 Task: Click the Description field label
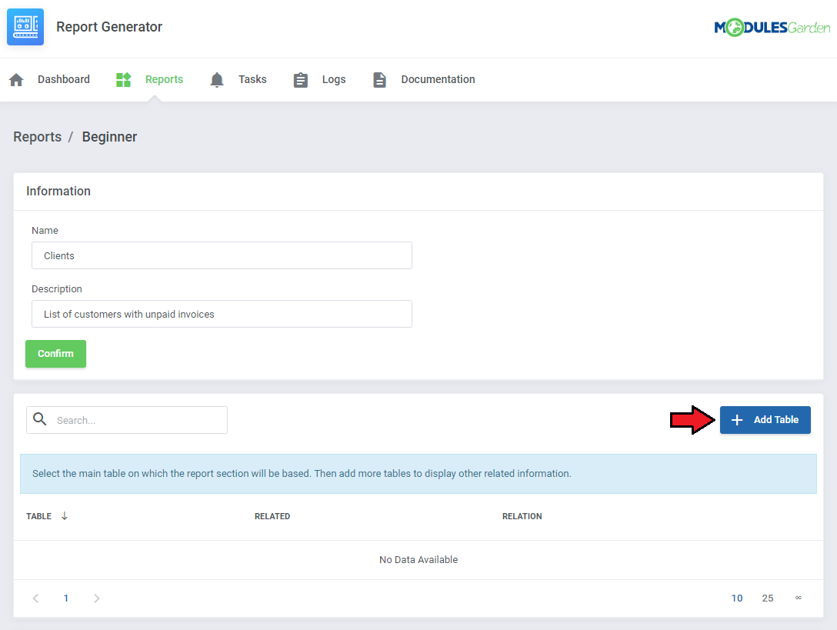[x=57, y=288]
